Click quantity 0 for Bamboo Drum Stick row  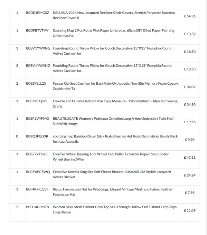[x=17, y=136]
